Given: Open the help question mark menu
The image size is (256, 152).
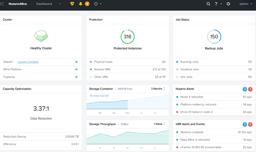Looking at the screenshot, I should click(216, 4).
